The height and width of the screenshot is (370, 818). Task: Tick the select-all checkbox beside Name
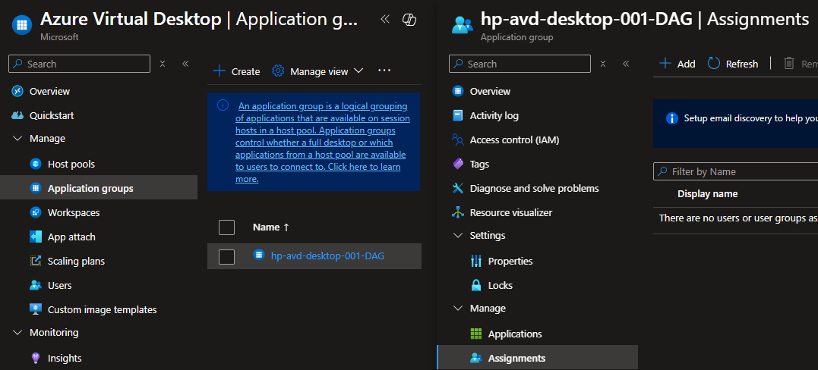click(x=226, y=227)
